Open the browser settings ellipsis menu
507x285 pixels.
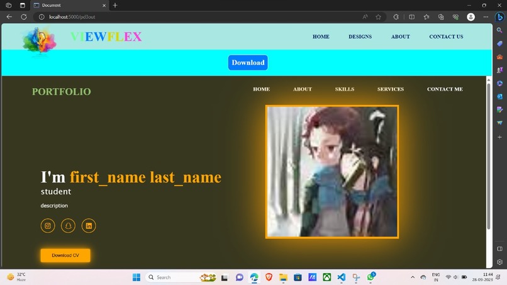pyautogui.click(x=486, y=17)
